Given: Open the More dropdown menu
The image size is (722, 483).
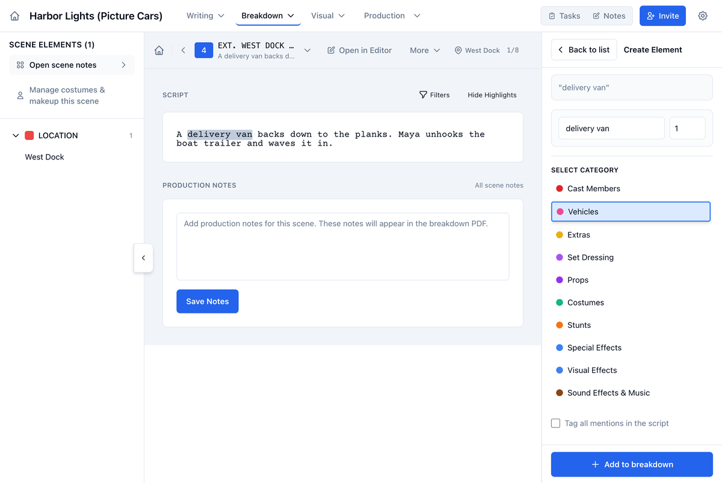Looking at the screenshot, I should coord(425,51).
